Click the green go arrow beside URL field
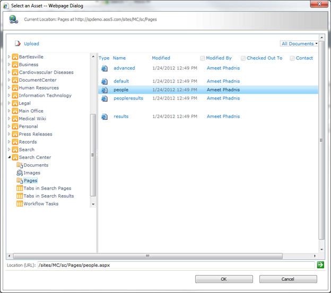This screenshot has height=293, width=331. coord(320,264)
